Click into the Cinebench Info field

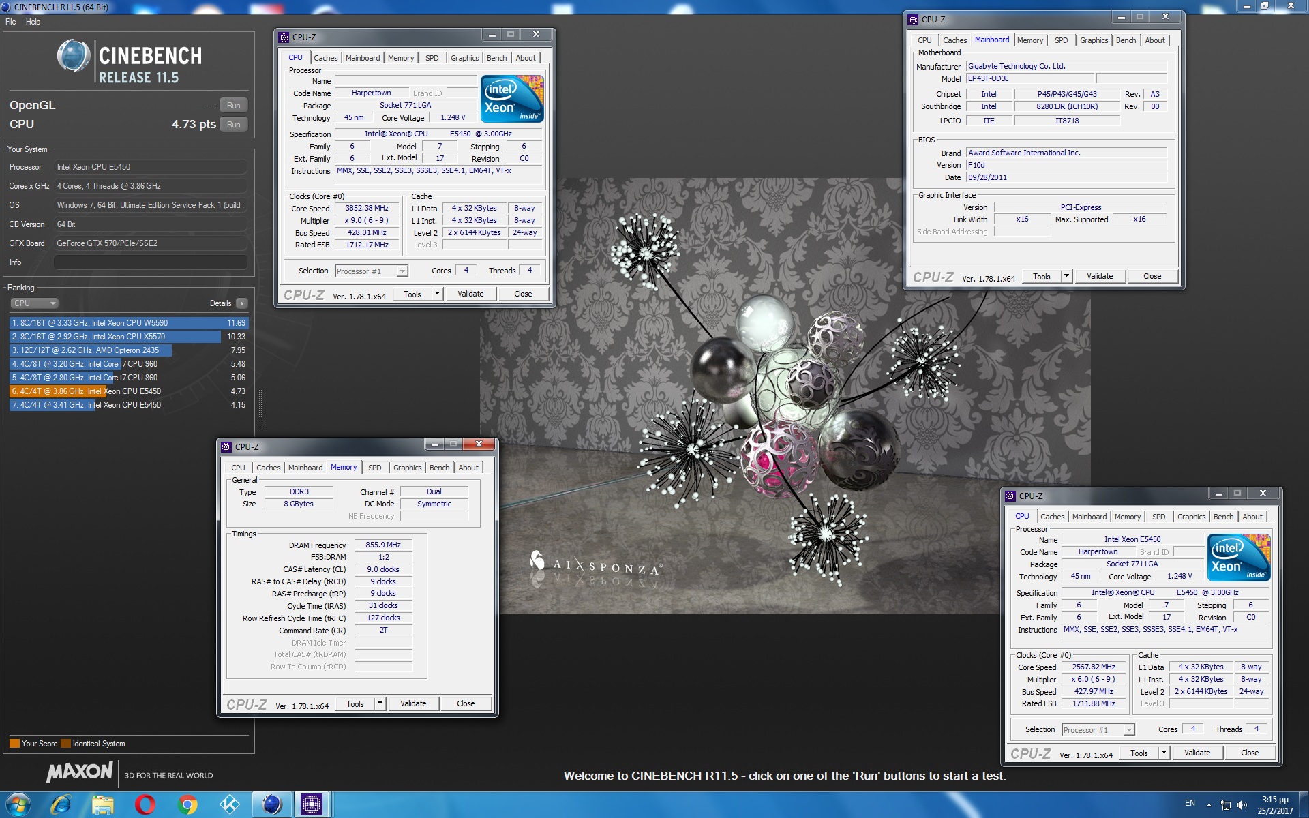(150, 262)
